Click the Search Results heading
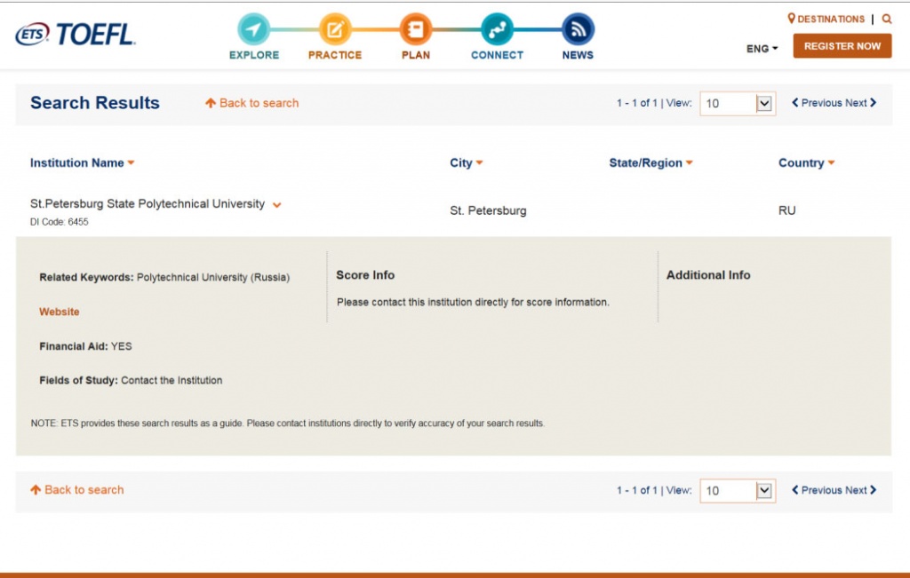This screenshot has width=910, height=578. point(94,103)
